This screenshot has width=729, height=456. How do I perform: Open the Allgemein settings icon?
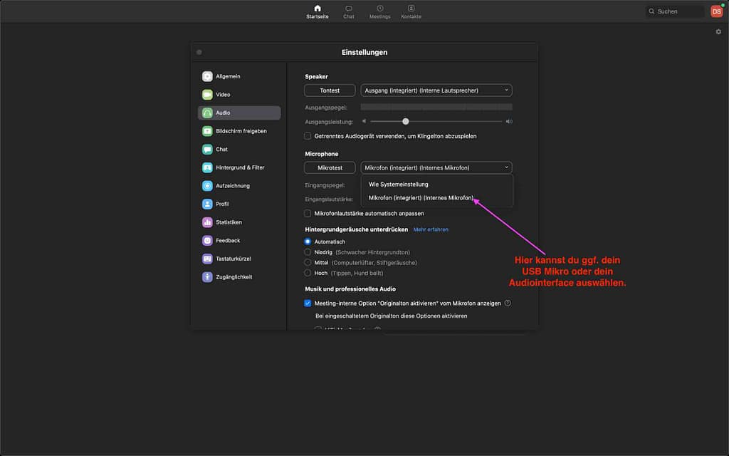click(x=207, y=76)
